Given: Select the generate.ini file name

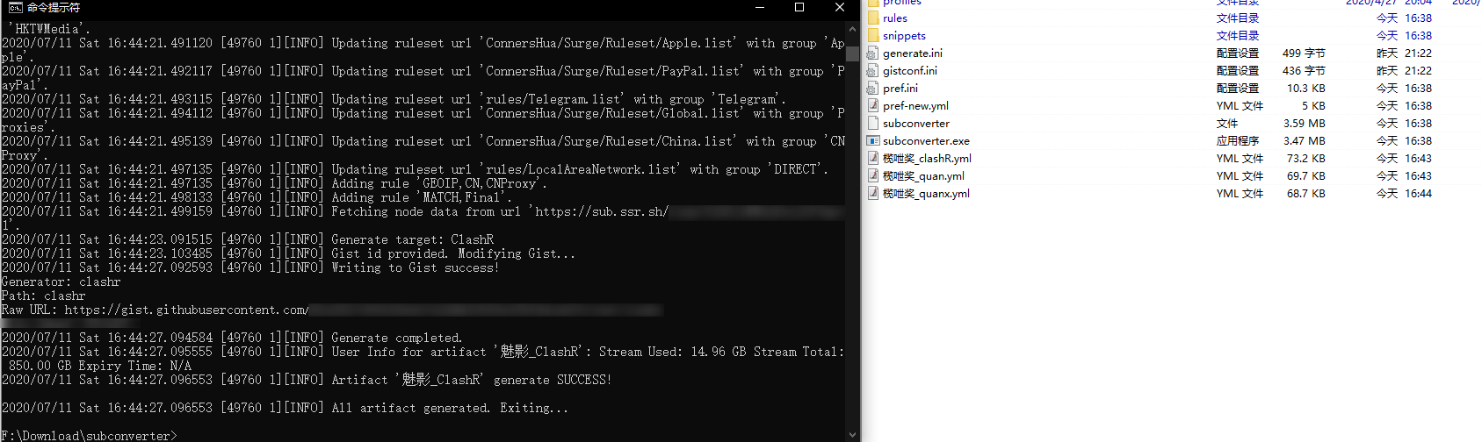Looking at the screenshot, I should pos(913,53).
